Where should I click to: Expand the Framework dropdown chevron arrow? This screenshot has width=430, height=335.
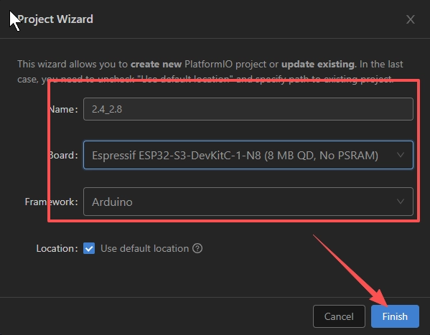pyautogui.click(x=401, y=202)
